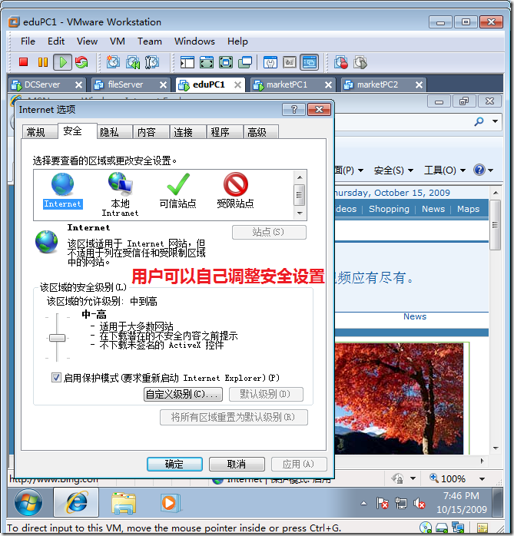The image size is (514, 536).
Task: Click the last VMware toolbar icon
Action: (360, 62)
